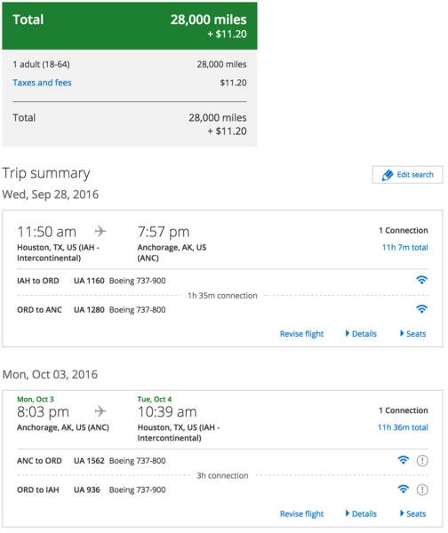Expand Details for Houston to Anchorage flight
This screenshot has width=448, height=533.
click(361, 334)
